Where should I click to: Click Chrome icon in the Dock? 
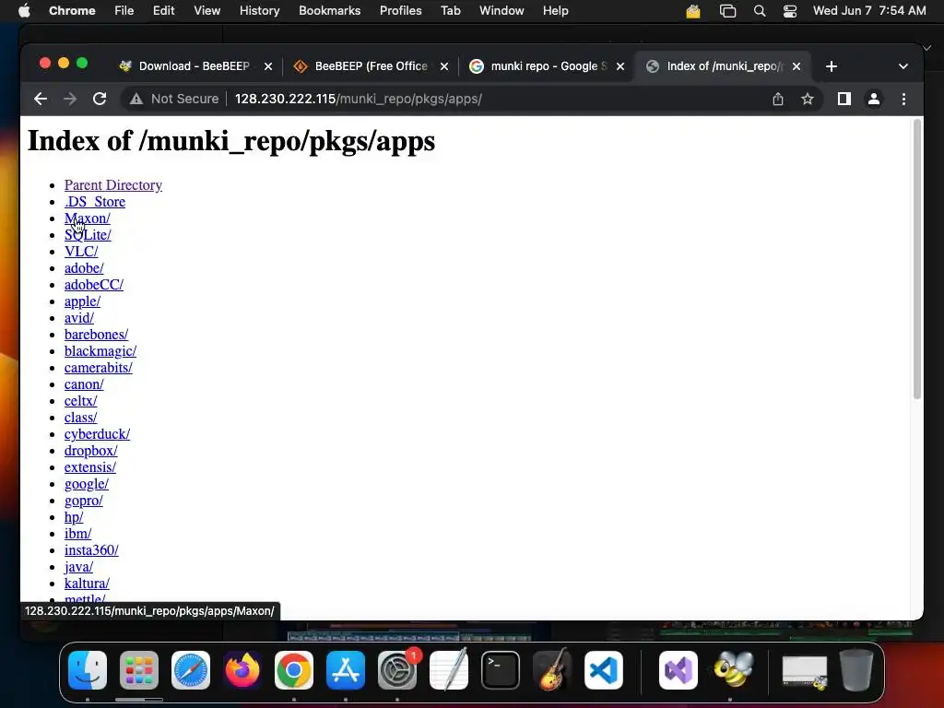294,670
